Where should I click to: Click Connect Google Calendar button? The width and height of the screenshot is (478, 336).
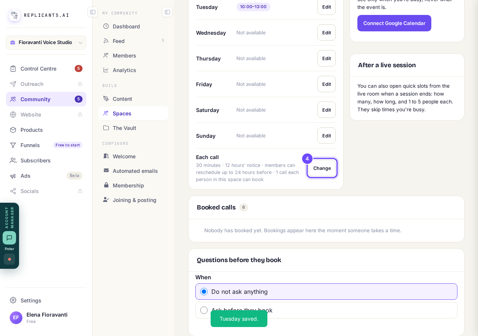[394, 23]
